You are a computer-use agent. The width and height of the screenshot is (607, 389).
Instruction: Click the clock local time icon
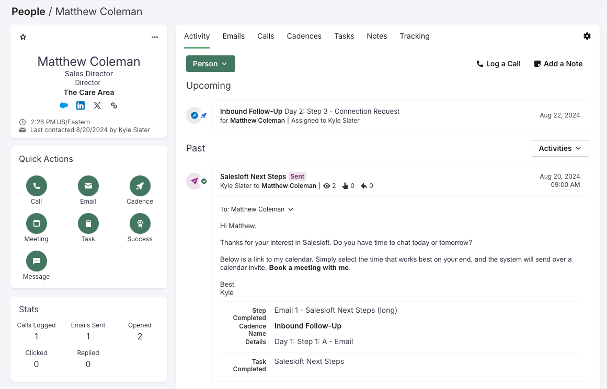click(22, 122)
